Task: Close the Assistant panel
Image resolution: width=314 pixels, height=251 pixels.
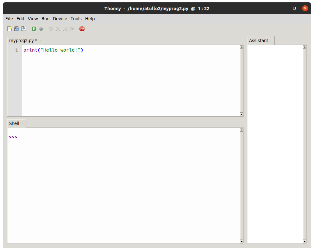Action: [271, 41]
